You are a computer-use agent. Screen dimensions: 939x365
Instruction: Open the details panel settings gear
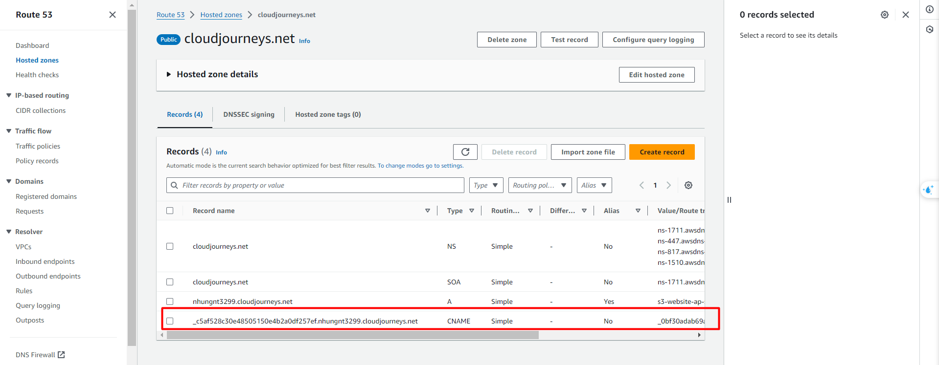pos(885,15)
